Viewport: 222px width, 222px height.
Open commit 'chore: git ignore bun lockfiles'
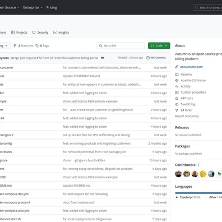click(x=84, y=160)
